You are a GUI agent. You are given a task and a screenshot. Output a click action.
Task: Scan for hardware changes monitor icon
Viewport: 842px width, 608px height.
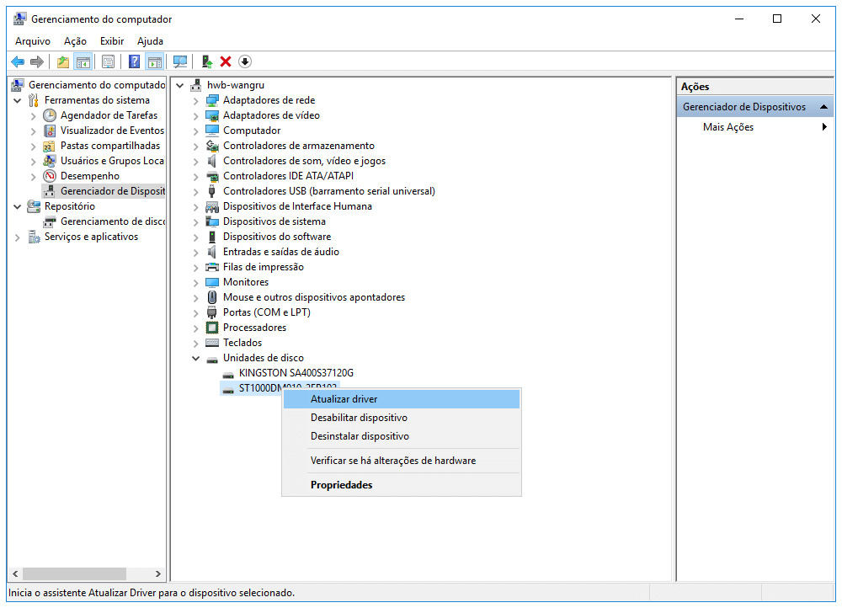pyautogui.click(x=180, y=61)
